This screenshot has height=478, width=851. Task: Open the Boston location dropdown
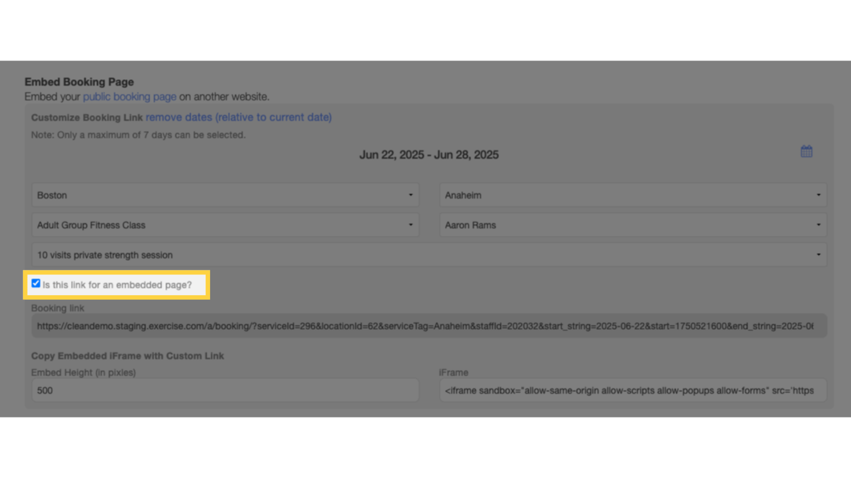coord(224,195)
